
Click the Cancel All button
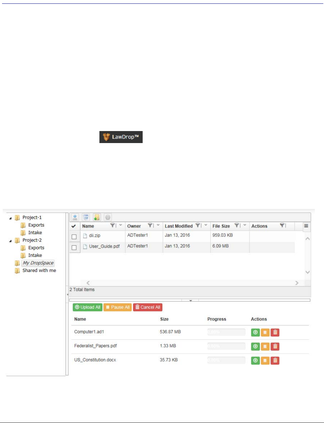click(x=148, y=307)
